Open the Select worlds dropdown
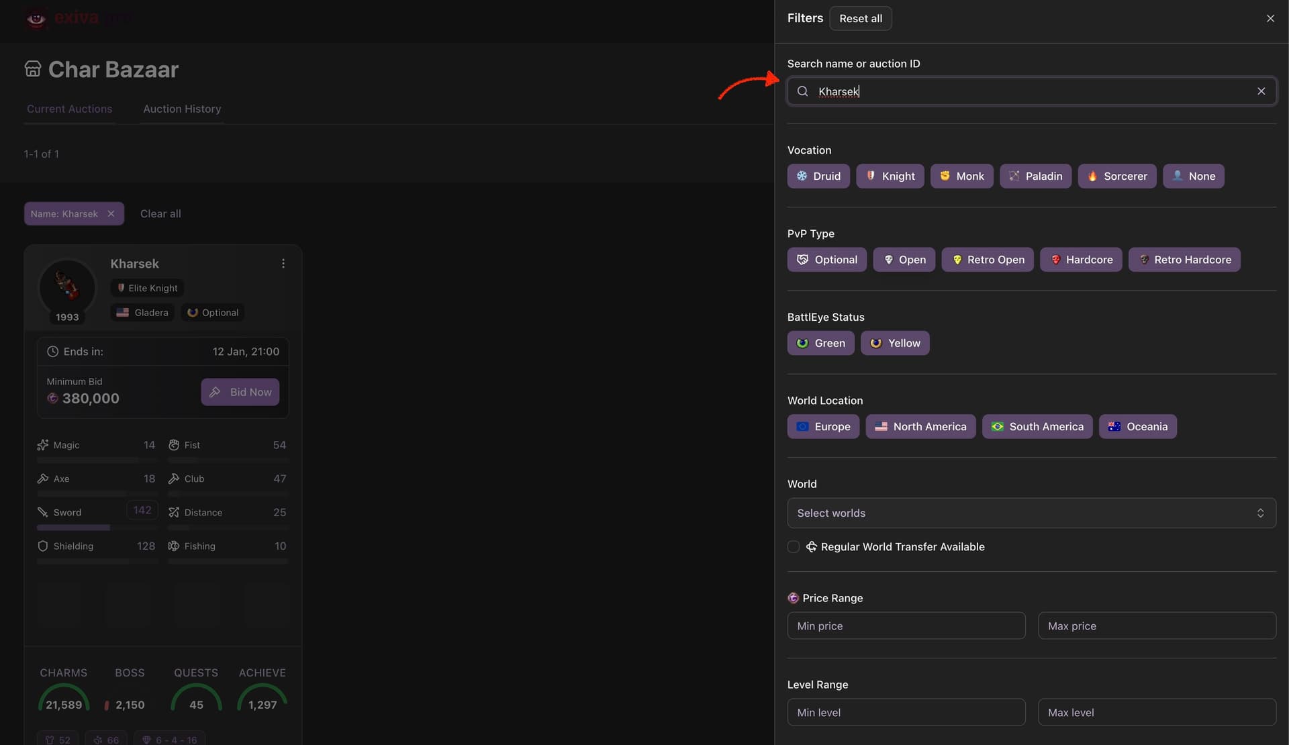Screen dimensions: 1289x745 1032,513
